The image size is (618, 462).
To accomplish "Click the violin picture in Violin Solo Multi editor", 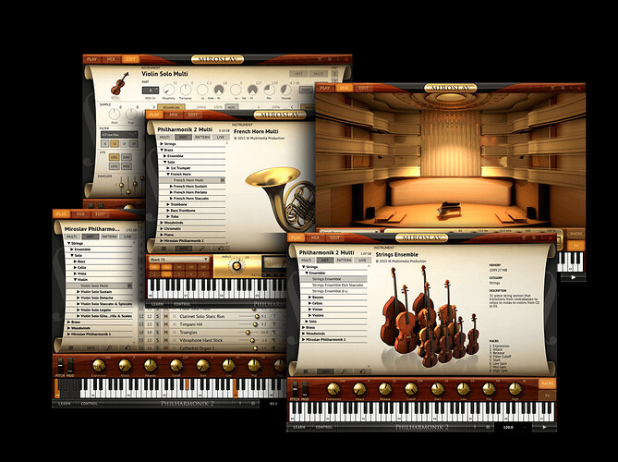I will click(120, 83).
